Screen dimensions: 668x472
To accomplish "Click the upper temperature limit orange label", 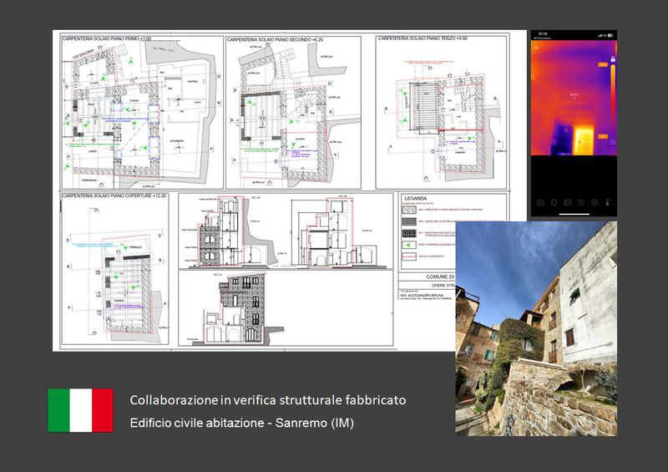I will (x=602, y=64).
